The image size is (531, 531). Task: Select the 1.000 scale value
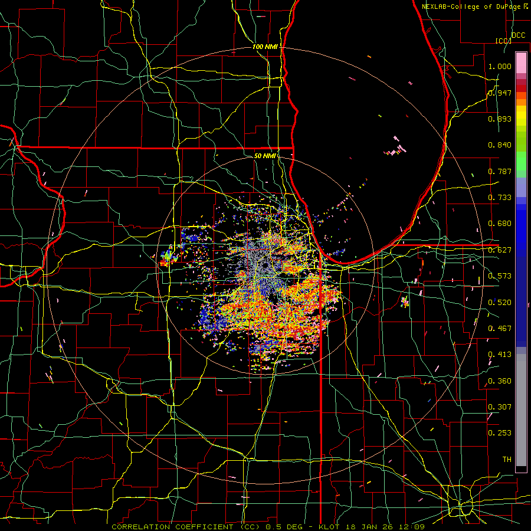[500, 66]
